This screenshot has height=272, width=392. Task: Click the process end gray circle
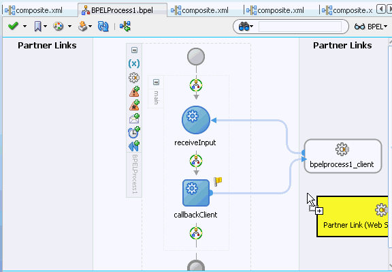tap(196, 265)
